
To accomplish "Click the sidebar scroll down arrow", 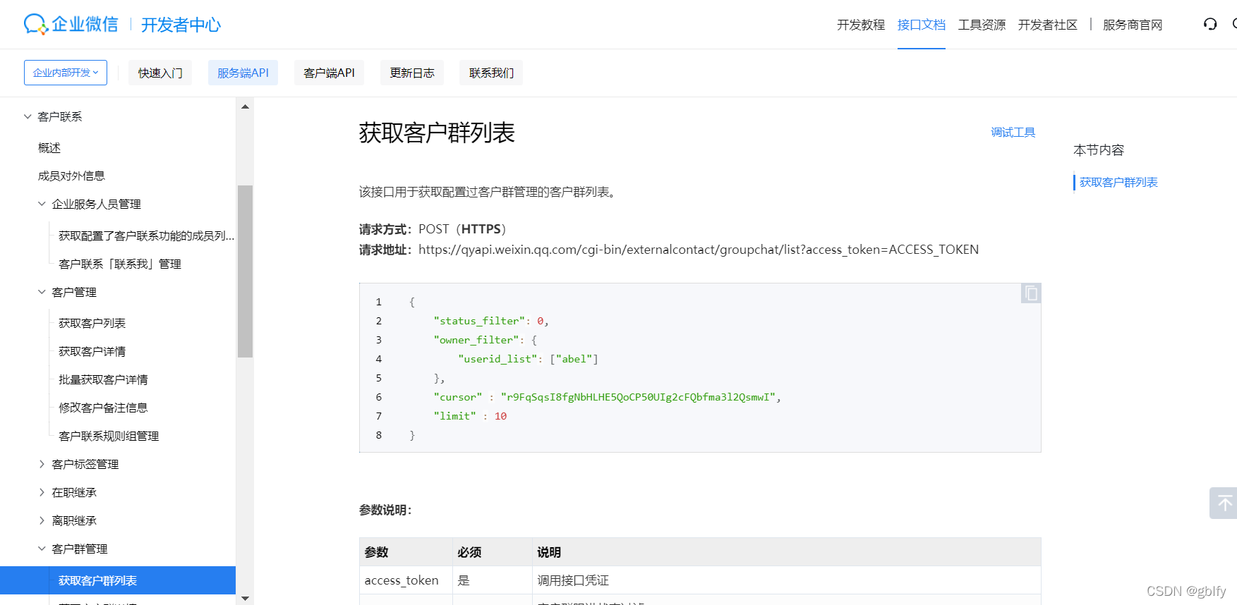I will [245, 598].
